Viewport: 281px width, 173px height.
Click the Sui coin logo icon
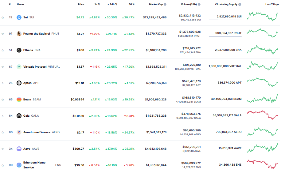[19, 17]
